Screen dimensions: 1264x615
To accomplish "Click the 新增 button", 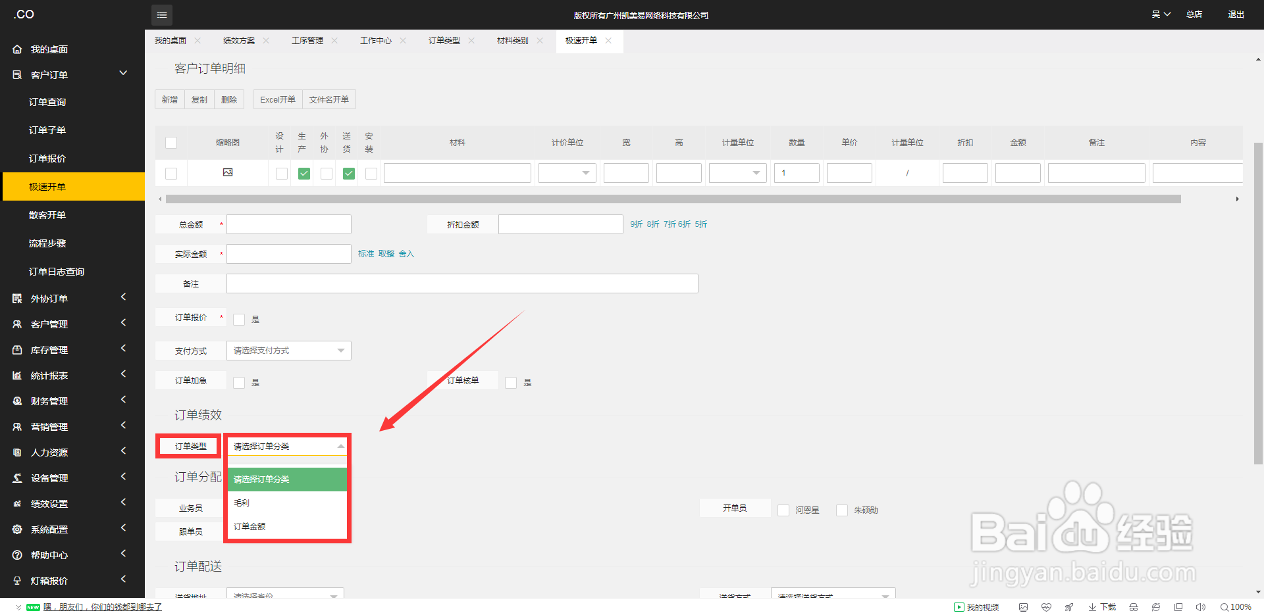I will point(170,99).
